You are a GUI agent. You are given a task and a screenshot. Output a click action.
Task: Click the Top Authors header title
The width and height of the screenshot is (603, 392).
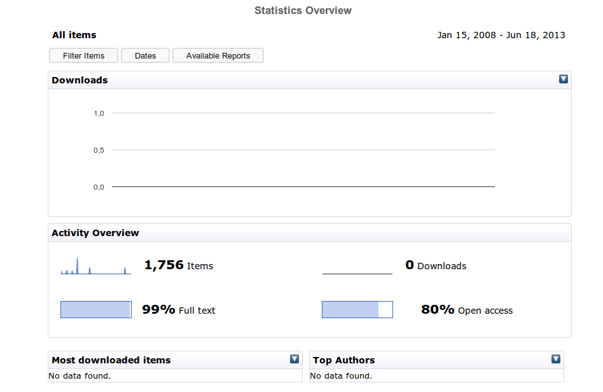click(x=344, y=360)
